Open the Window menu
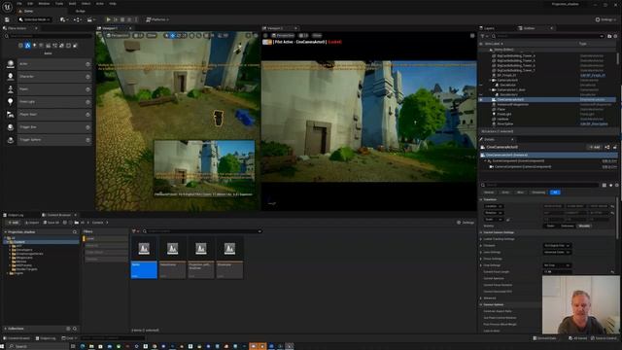This screenshot has width=622, height=350. tap(44, 4)
